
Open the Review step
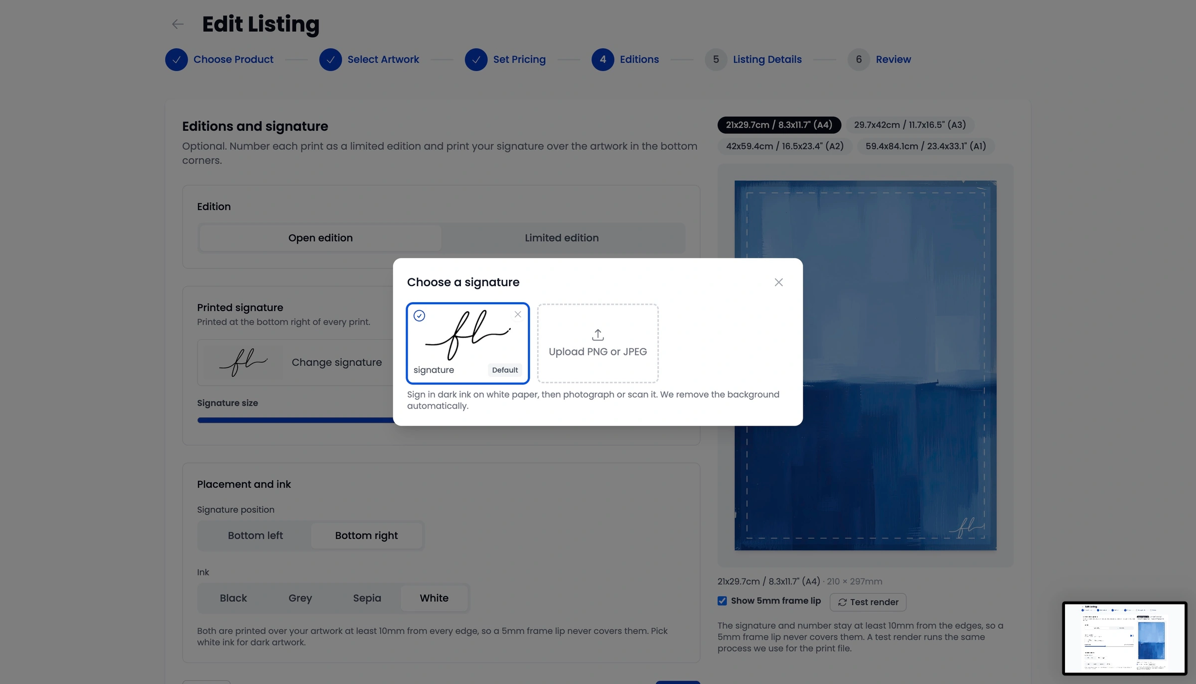(893, 60)
